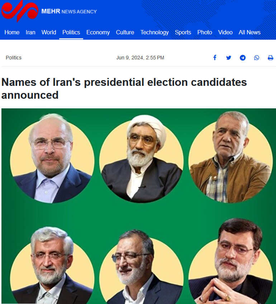Select the Politics tab in navigation
Image resolution: width=276 pixels, height=304 pixels.
[71, 32]
